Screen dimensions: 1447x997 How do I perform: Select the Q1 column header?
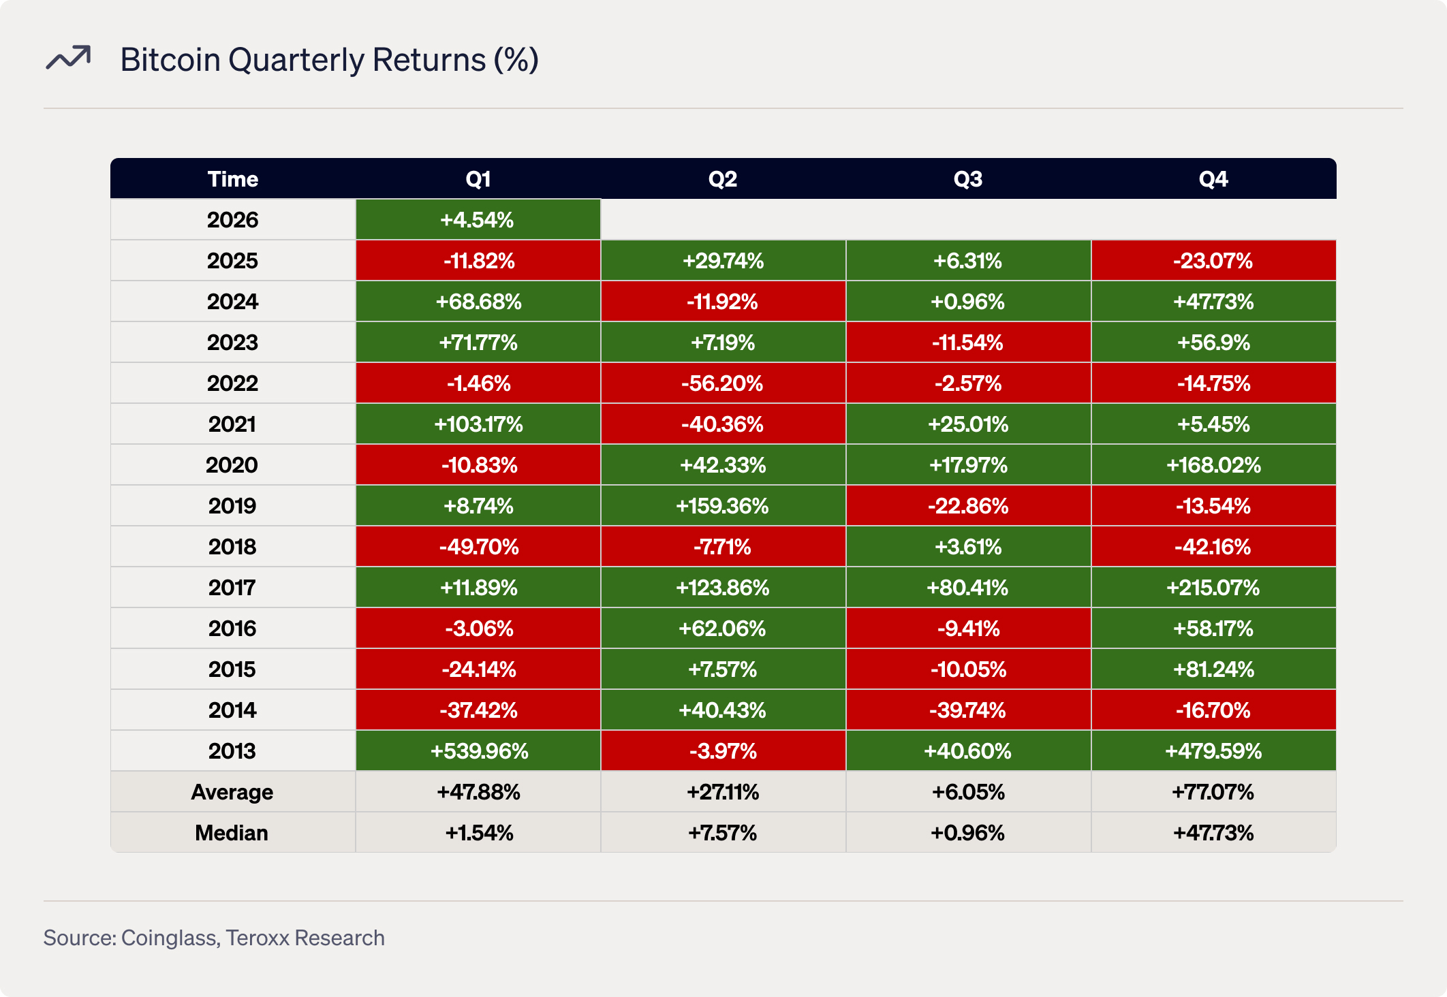(x=478, y=179)
